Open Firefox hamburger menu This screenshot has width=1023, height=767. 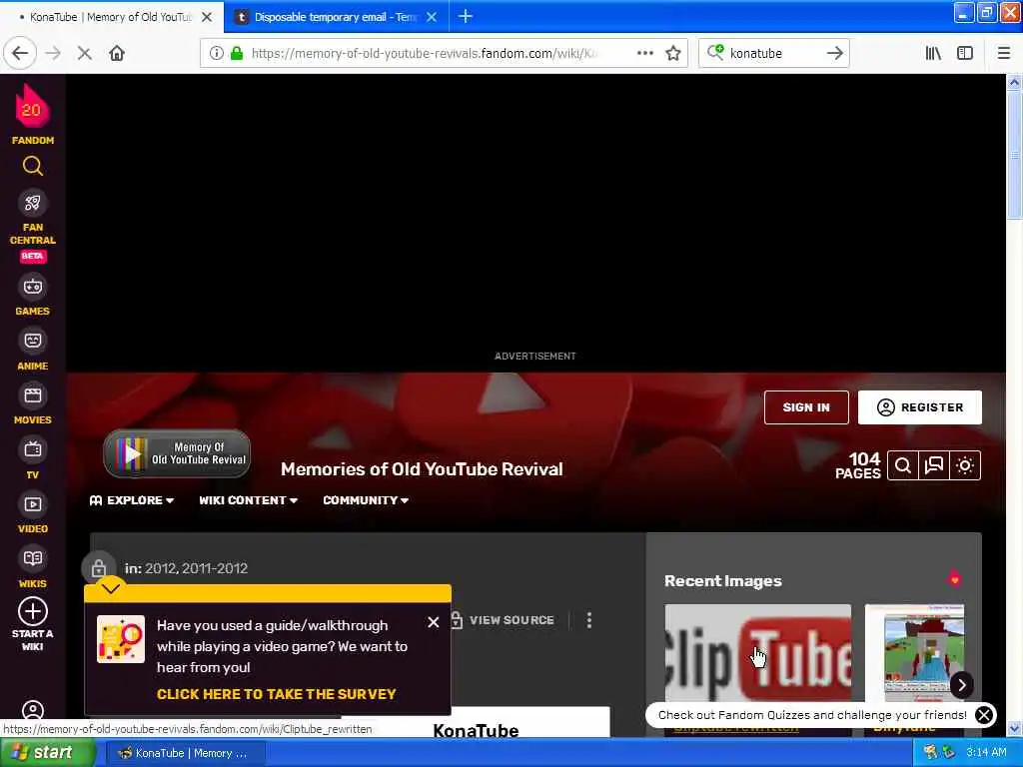[x=1003, y=54]
